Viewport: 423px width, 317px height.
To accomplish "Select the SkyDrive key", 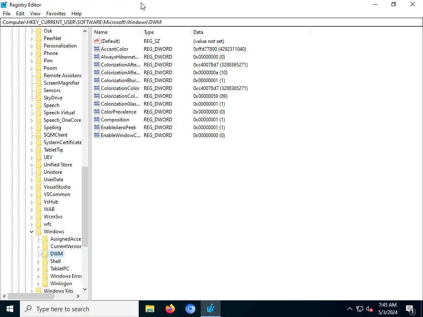I will click(53, 98).
